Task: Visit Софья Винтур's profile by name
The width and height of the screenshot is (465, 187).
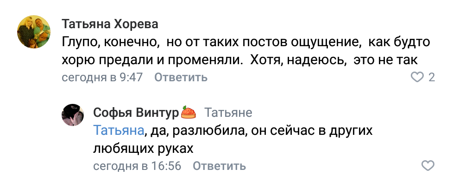Action: coord(136,112)
